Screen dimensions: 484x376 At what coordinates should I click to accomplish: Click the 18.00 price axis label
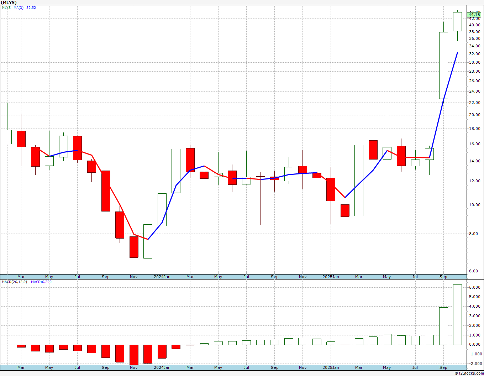(x=474, y=129)
